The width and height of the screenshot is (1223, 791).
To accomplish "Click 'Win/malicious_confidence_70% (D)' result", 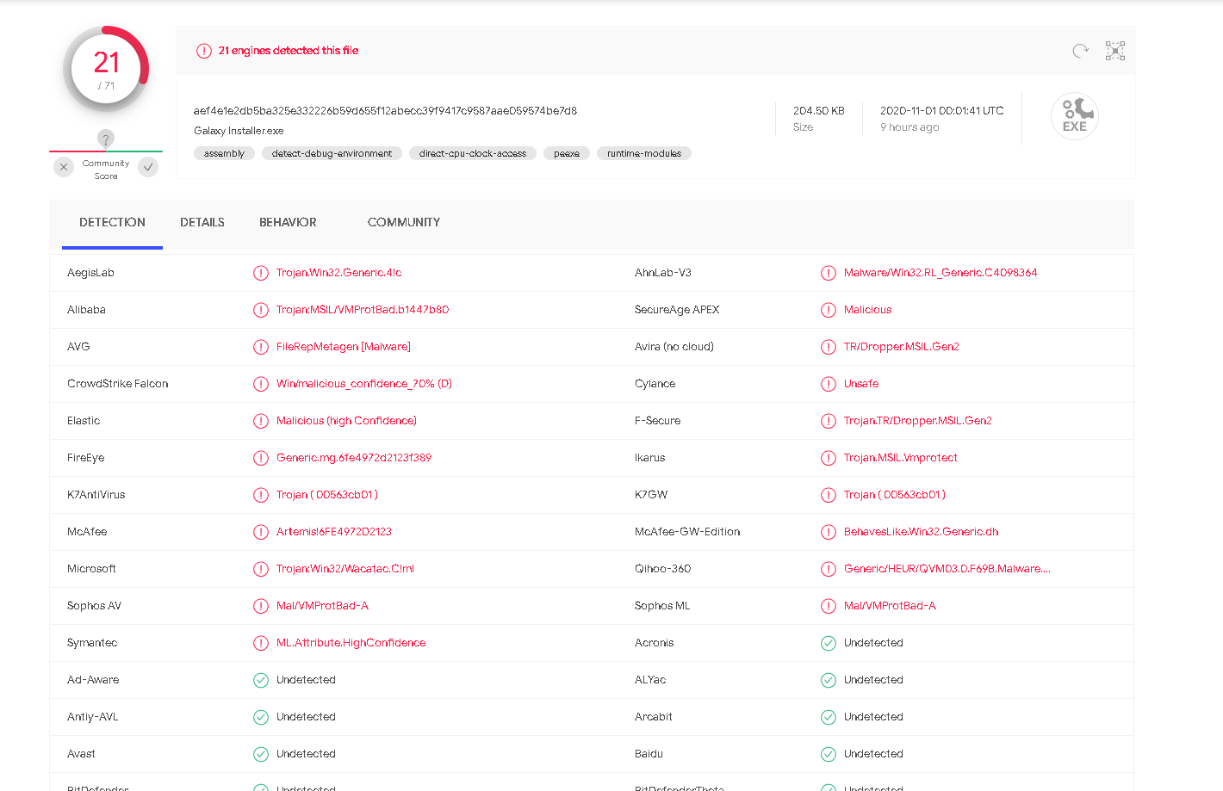I will pyautogui.click(x=364, y=384).
